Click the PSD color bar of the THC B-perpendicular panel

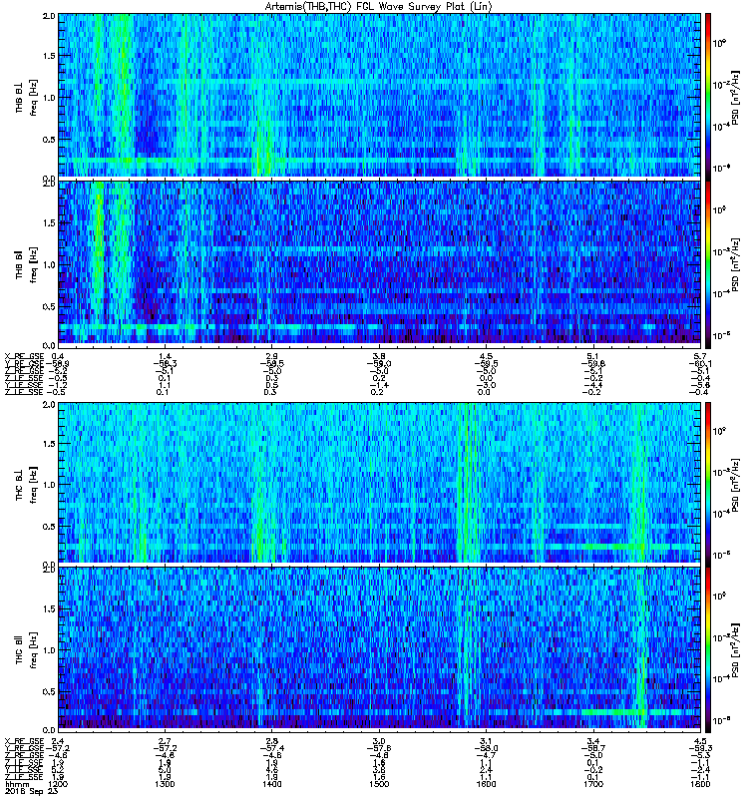(x=708, y=484)
